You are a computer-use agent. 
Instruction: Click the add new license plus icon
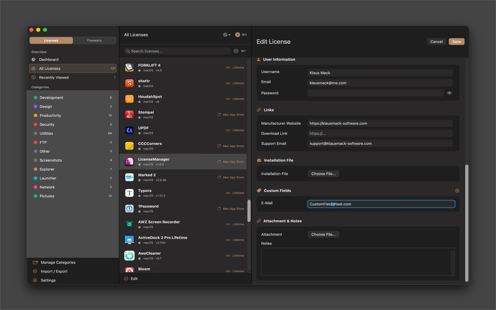coord(238,34)
